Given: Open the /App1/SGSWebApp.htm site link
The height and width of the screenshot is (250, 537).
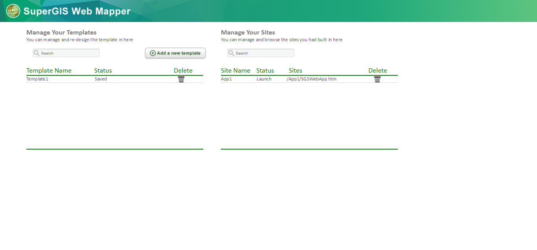Looking at the screenshot, I should click(311, 79).
